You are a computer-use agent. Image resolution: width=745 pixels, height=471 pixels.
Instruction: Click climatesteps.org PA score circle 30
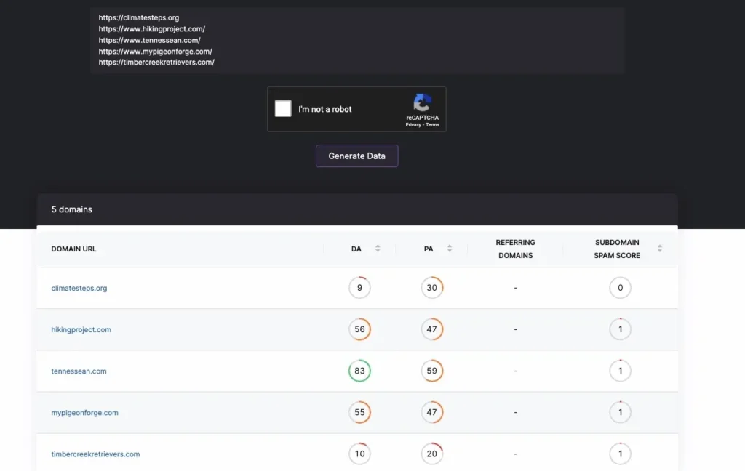pos(432,289)
